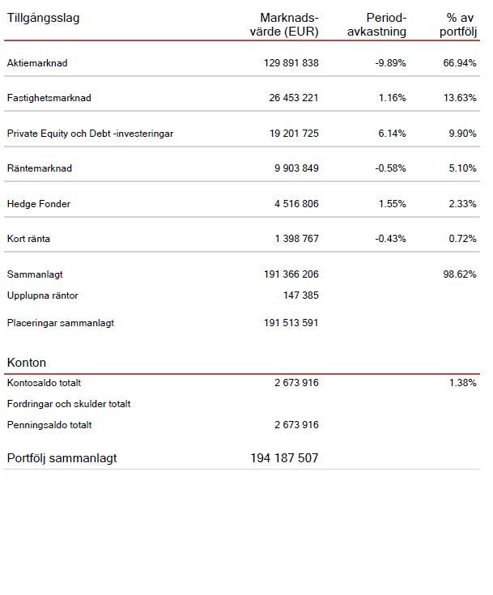
Task: Select the Kontosaldo totalt row label
Action: [x=44, y=383]
